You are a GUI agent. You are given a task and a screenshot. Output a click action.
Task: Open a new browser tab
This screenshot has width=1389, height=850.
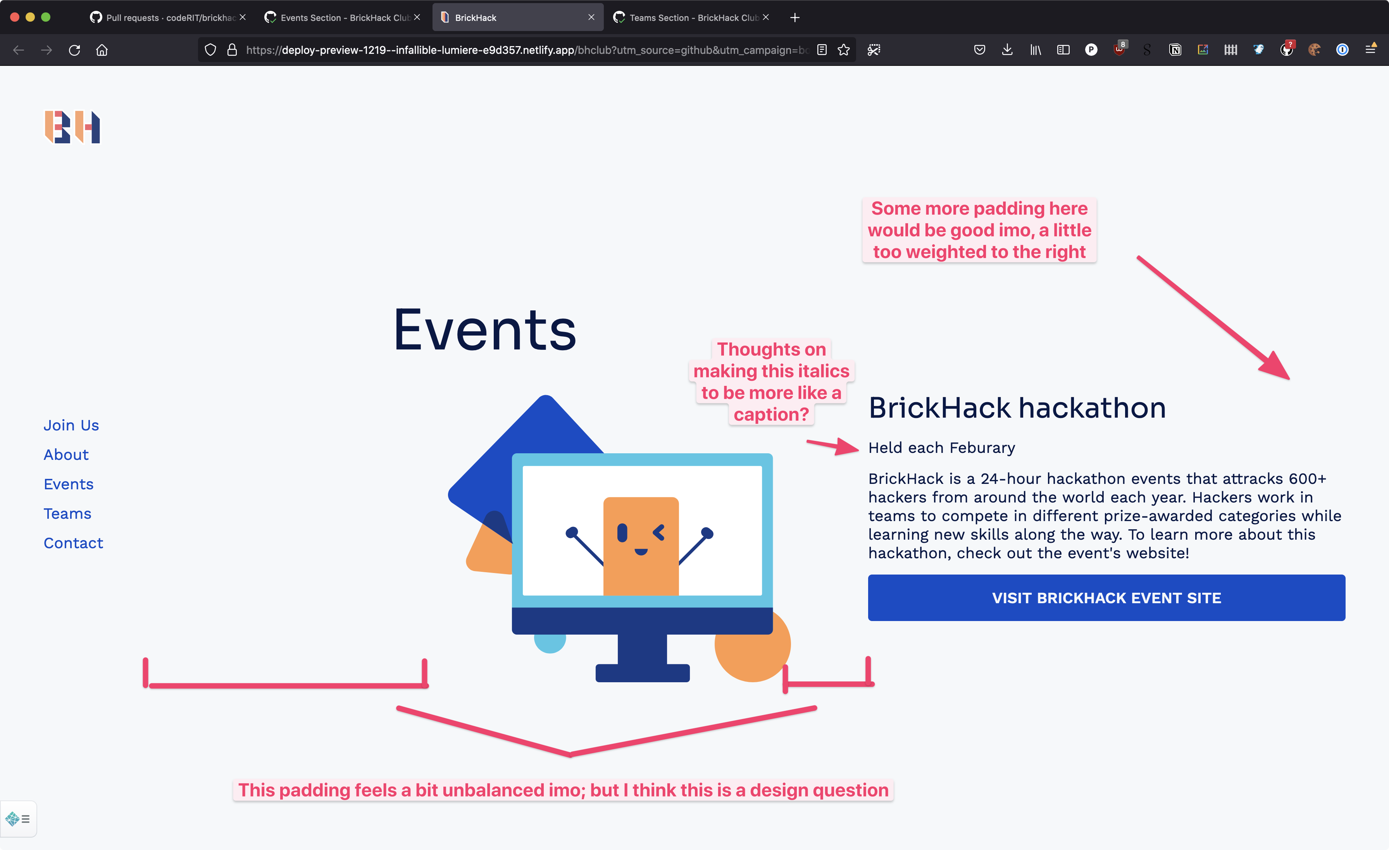pos(795,17)
